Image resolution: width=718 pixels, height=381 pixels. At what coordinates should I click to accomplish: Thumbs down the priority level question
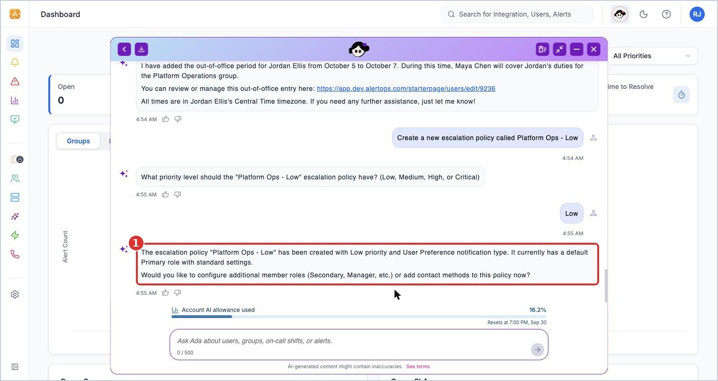click(178, 195)
